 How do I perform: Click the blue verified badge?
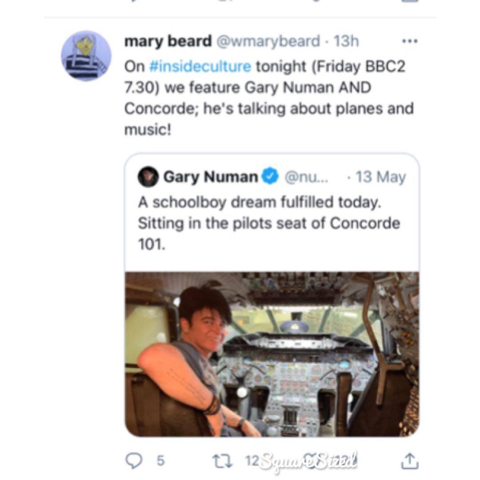pos(269,177)
